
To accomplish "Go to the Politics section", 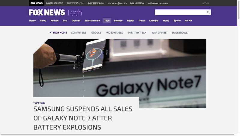I will (55, 21).
